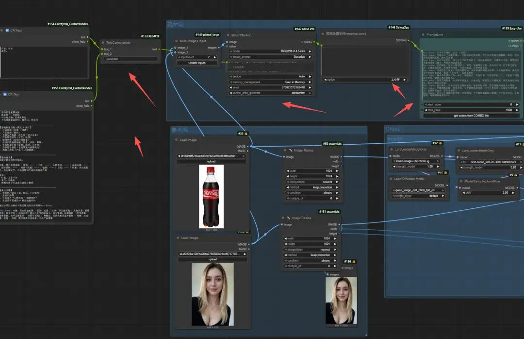
Task: Click the Coca-Cola bottle image preview
Action: click(211, 196)
